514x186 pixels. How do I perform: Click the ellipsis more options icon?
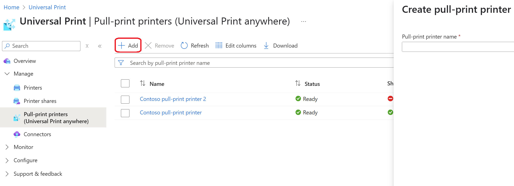(304, 22)
